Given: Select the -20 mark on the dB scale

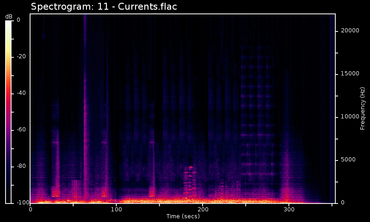Looking at the screenshot, I should tap(22, 56).
